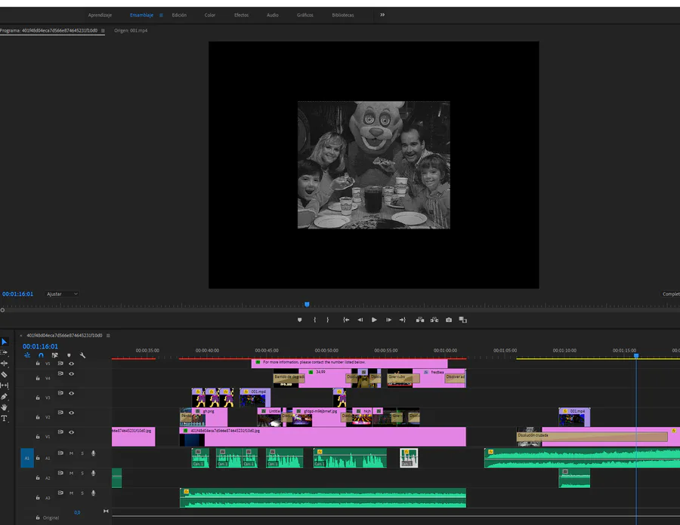Viewport: 680px width, 525px height.
Task: Click the Mark Out button
Action: 327,320
